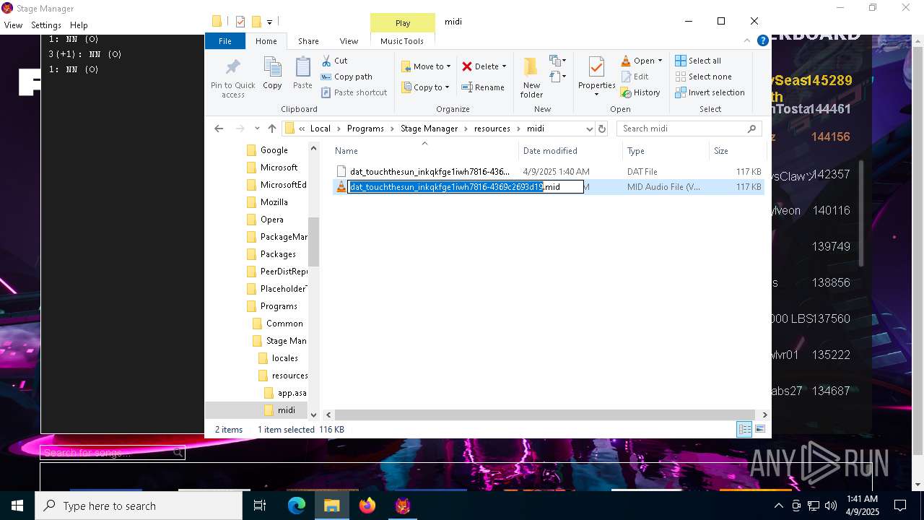Open recent locations dropdown
924x520 pixels.
257,129
